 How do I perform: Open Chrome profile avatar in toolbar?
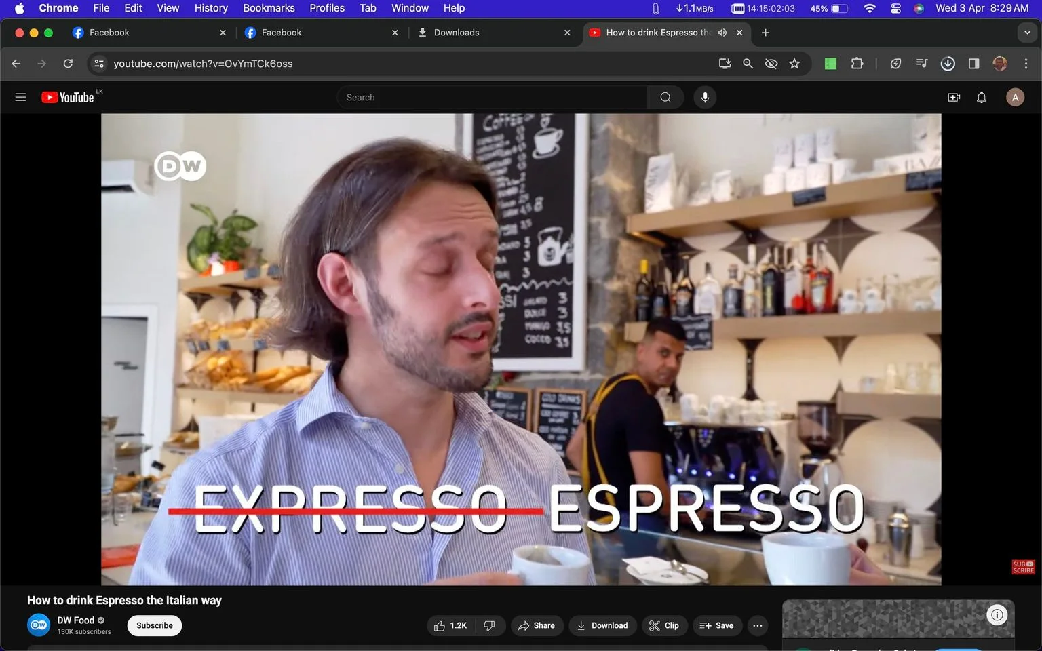click(x=999, y=64)
